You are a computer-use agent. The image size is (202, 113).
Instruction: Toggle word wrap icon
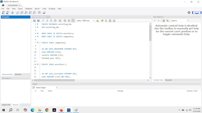point(114,20)
